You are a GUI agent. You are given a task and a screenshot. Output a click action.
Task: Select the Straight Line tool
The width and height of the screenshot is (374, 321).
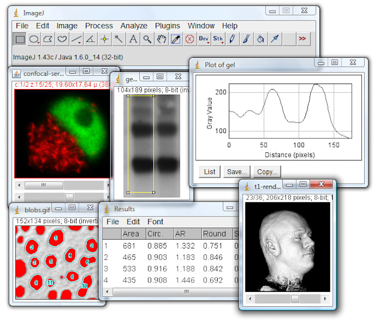(76, 39)
